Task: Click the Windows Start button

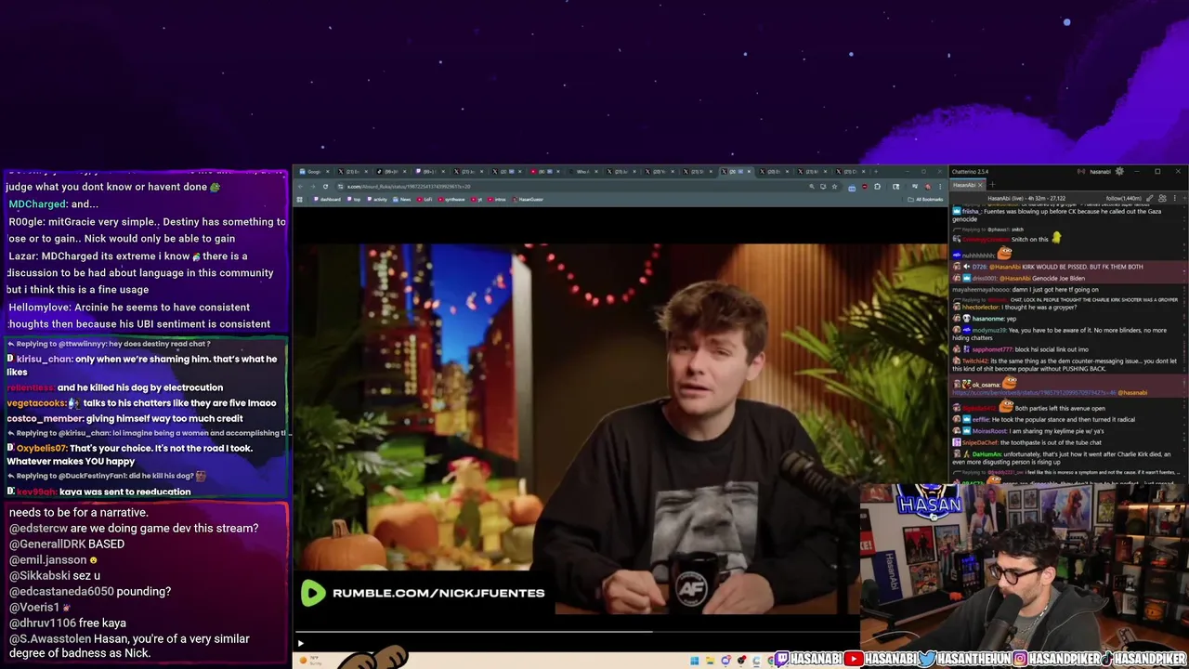Action: click(694, 661)
